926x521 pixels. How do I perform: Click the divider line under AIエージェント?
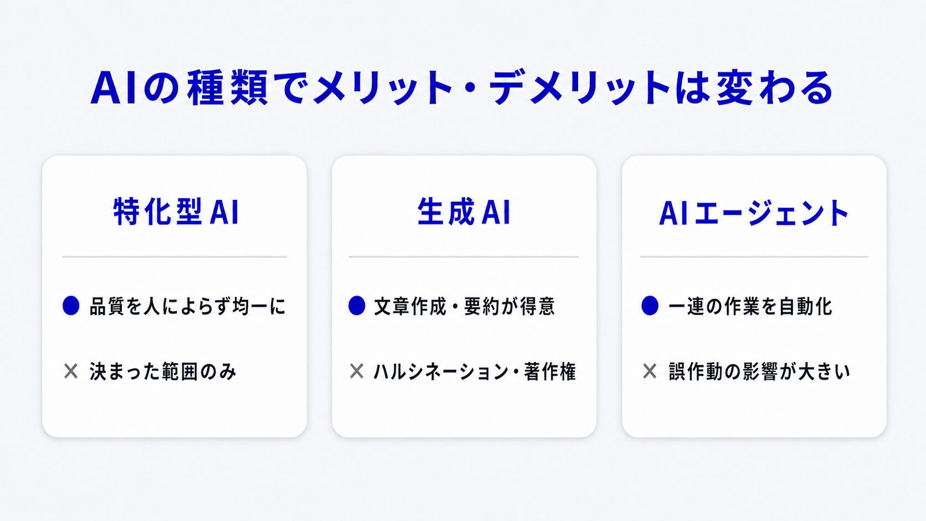(x=754, y=257)
